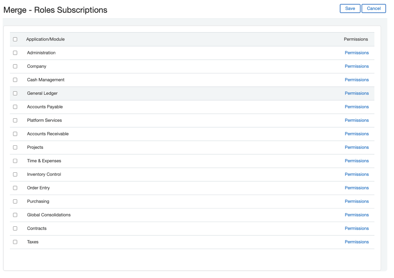Open Permissions link for Time & Expenses
The image size is (394, 278).
click(357, 161)
